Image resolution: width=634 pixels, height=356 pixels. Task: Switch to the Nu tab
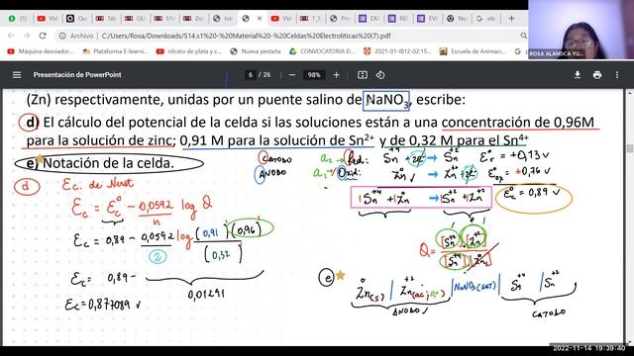(457, 18)
